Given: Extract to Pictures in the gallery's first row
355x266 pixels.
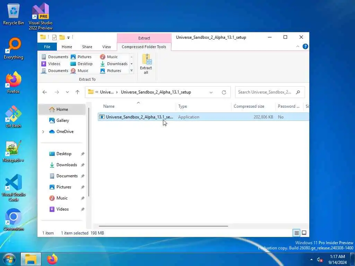Looking at the screenshot, I should coord(81,57).
